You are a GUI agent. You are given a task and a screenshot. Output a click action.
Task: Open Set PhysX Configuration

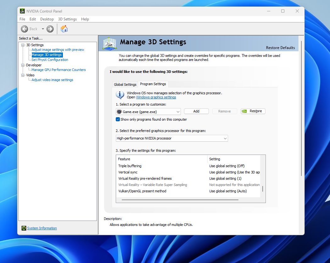(x=50, y=60)
